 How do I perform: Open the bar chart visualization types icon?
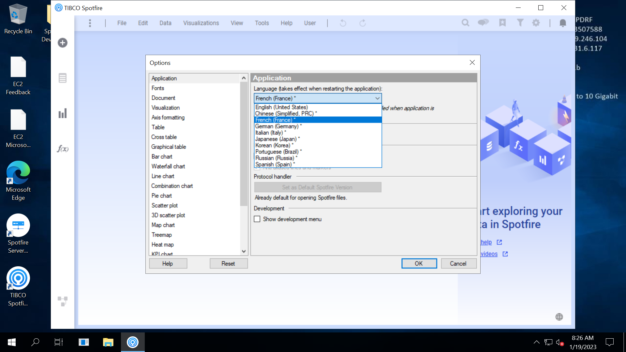(x=63, y=113)
